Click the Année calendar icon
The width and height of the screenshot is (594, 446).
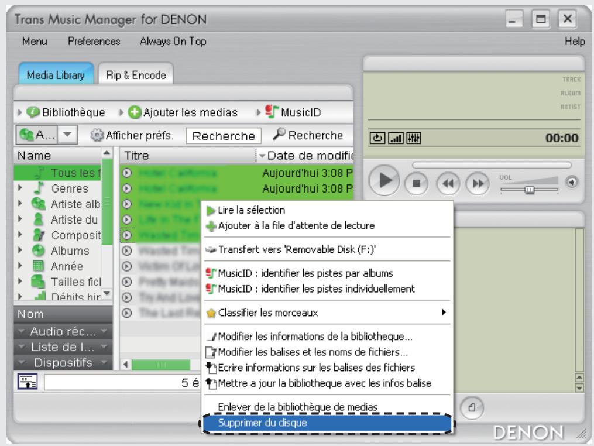38,266
